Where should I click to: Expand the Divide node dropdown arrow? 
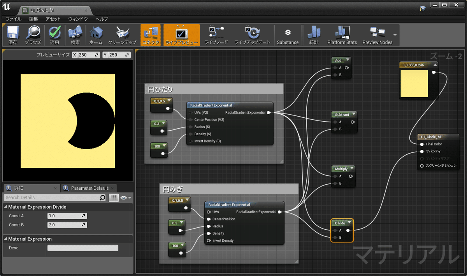pos(349,223)
